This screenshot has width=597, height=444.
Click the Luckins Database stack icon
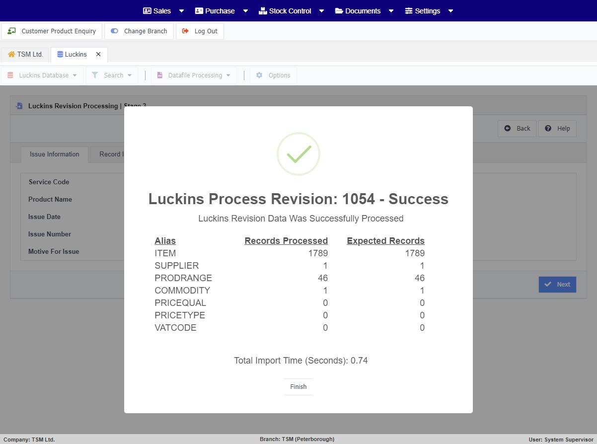click(x=10, y=75)
